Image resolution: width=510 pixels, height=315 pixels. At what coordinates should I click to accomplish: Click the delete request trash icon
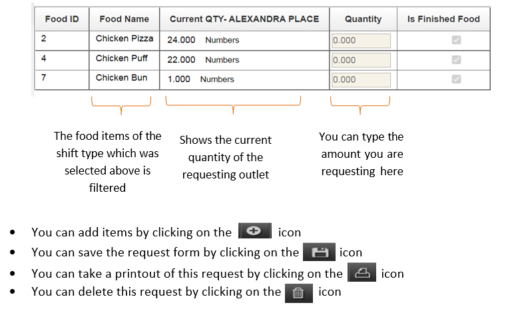pyautogui.click(x=298, y=292)
